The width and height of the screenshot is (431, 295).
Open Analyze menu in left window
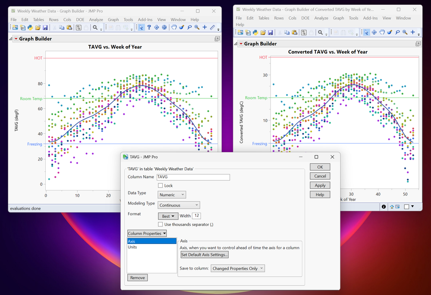(x=96, y=19)
